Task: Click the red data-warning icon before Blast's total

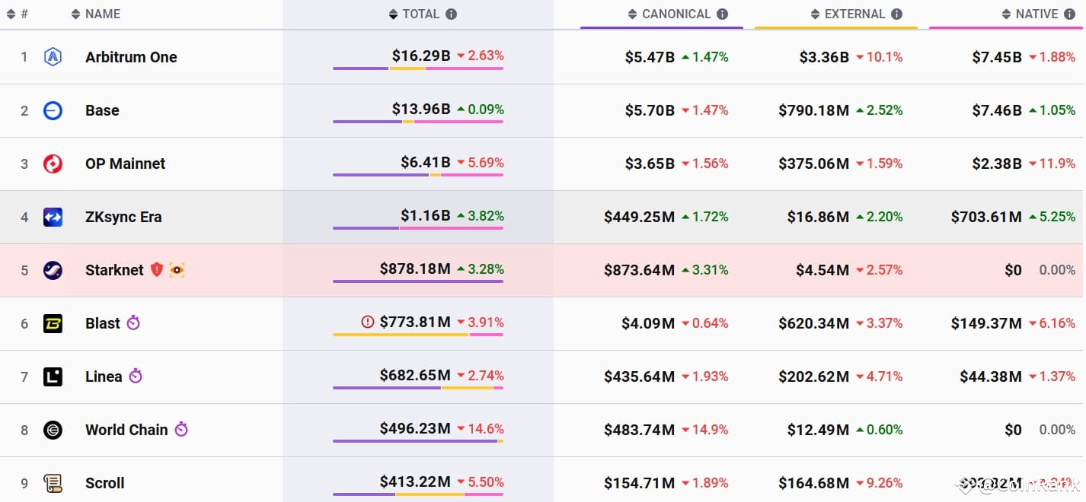Action: pos(366,322)
